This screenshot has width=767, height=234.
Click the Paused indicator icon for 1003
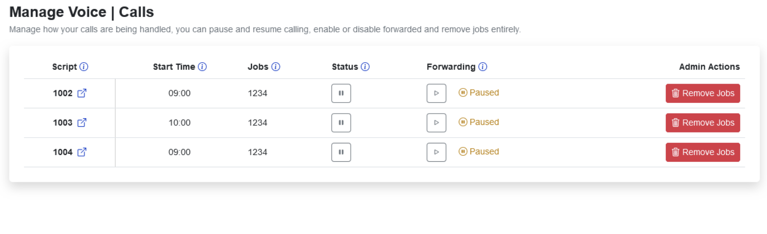tap(462, 122)
